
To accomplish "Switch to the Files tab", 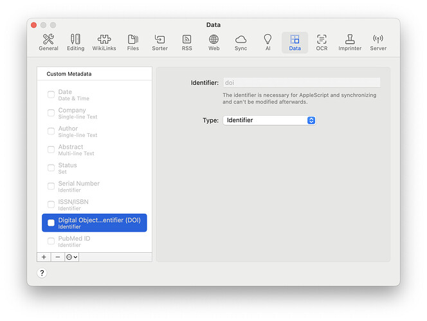I will tap(132, 42).
